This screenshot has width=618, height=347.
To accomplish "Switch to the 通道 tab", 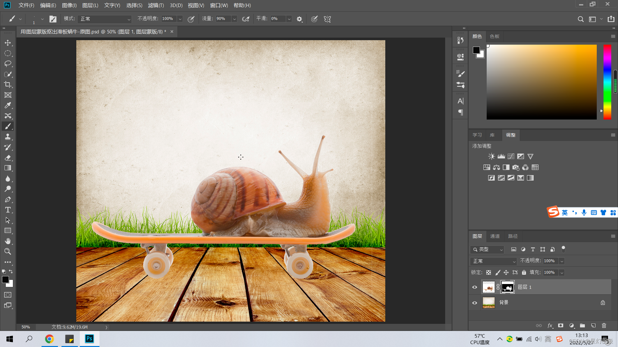I will (495, 236).
